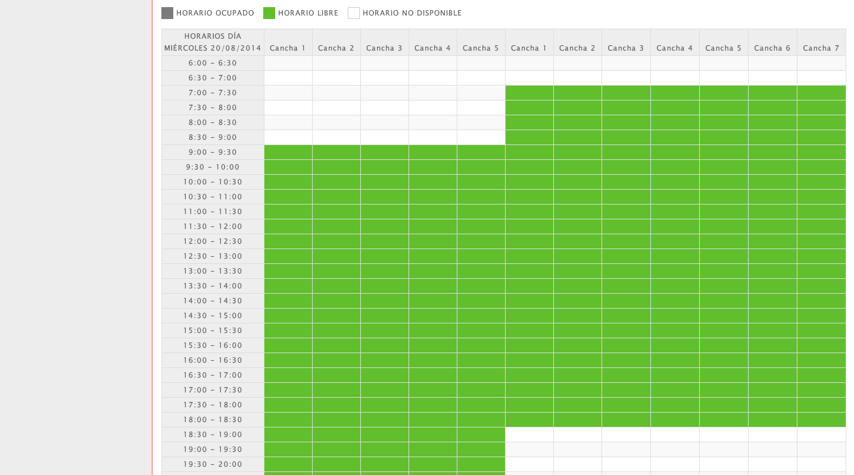Reserve Cancha 6 at 14:00 – 14:30
Image resolution: width=854 pixels, height=475 pixels.
point(772,301)
